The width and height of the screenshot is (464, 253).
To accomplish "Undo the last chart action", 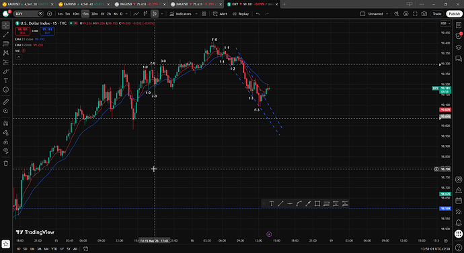I will [258, 14].
